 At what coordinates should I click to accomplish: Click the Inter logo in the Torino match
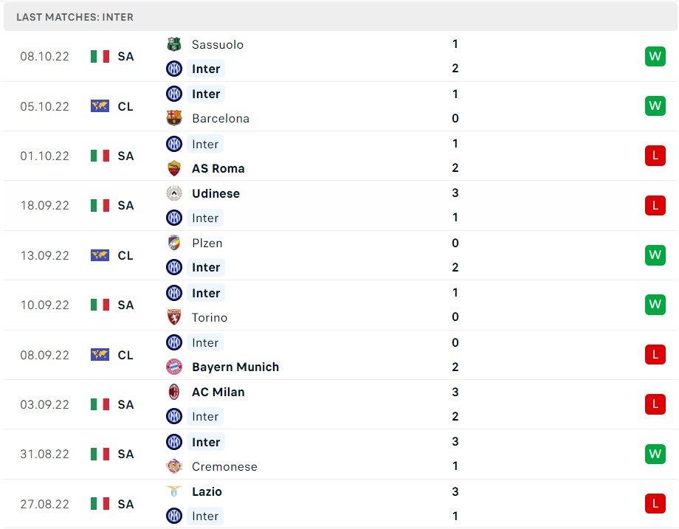pos(174,293)
